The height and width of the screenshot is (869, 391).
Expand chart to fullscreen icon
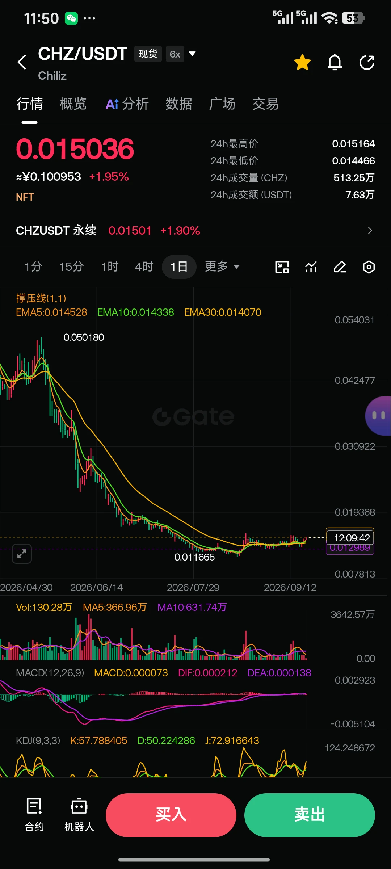click(x=22, y=554)
